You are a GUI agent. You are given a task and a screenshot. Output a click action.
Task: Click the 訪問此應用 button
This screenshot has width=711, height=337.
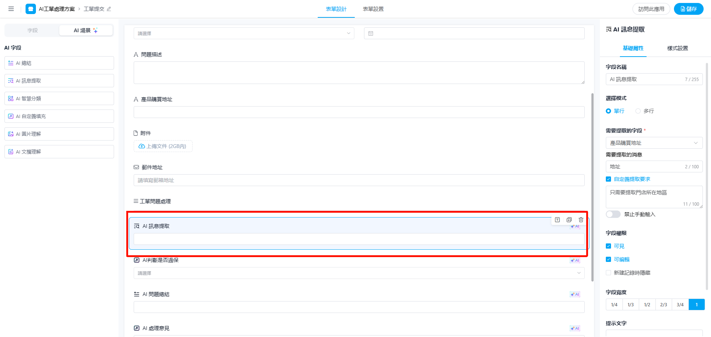(x=651, y=9)
